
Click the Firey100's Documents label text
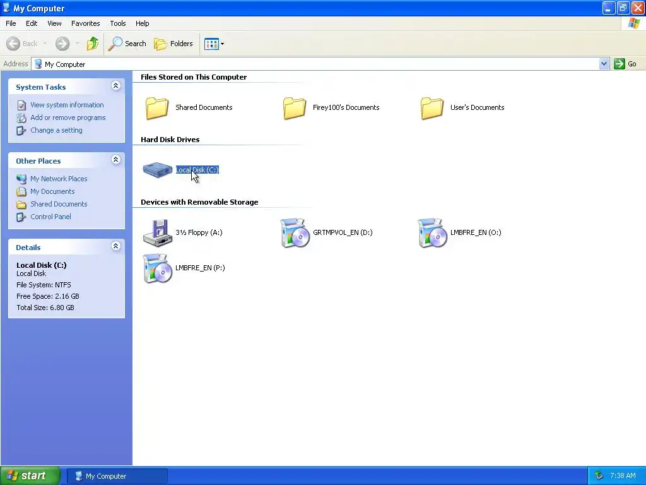[x=346, y=107]
